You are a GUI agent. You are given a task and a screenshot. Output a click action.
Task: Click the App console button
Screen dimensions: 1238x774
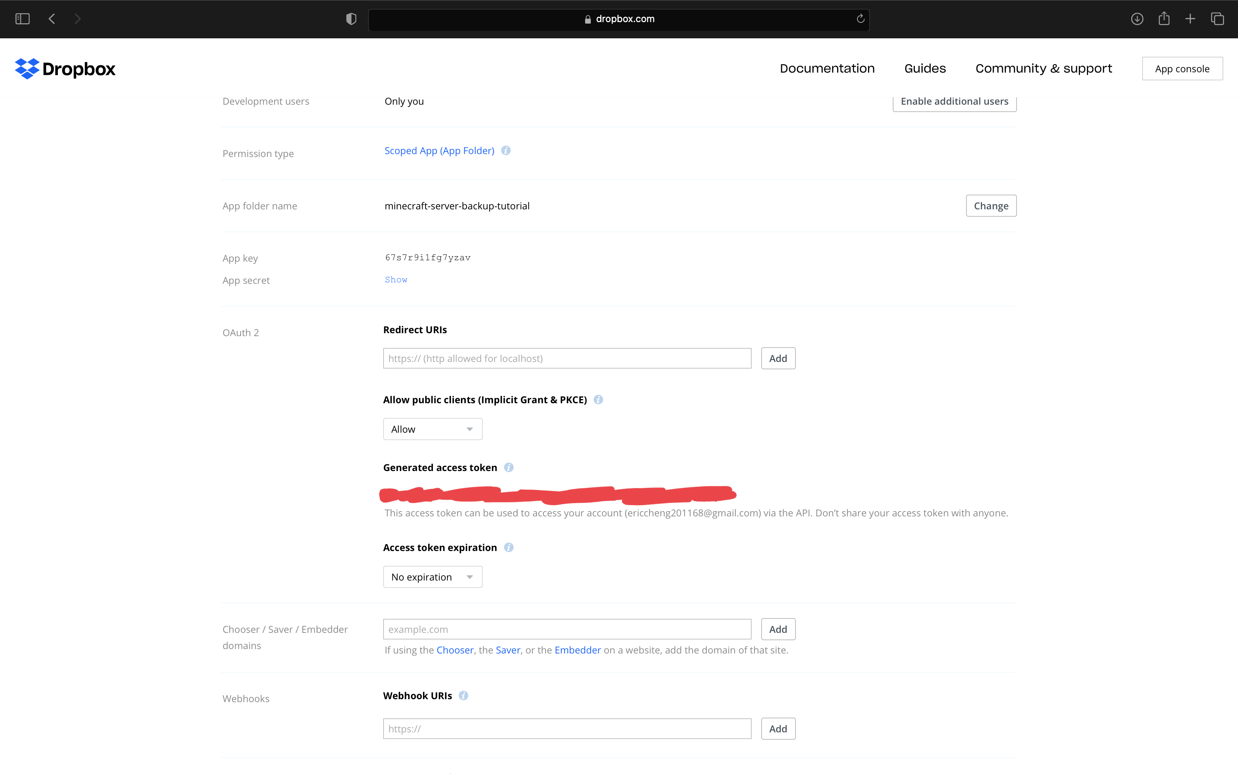[1182, 69]
